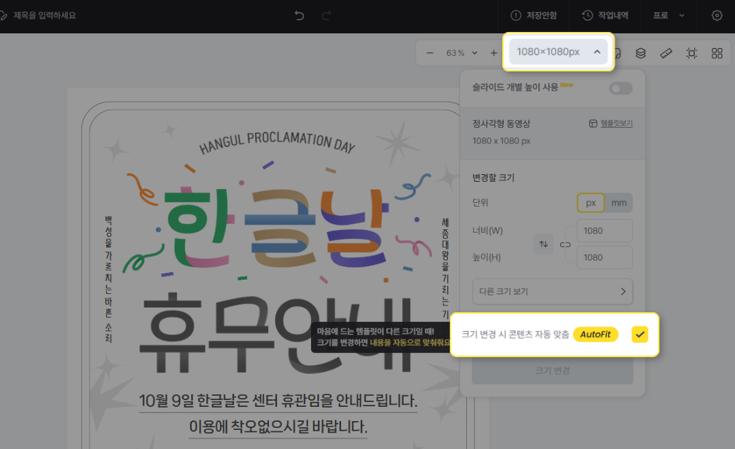Open the 프로 menu in header

tap(668, 15)
